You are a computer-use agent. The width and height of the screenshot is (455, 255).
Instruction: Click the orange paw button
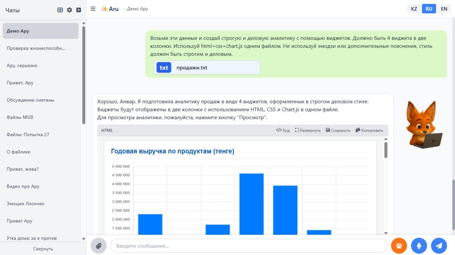[x=399, y=246]
